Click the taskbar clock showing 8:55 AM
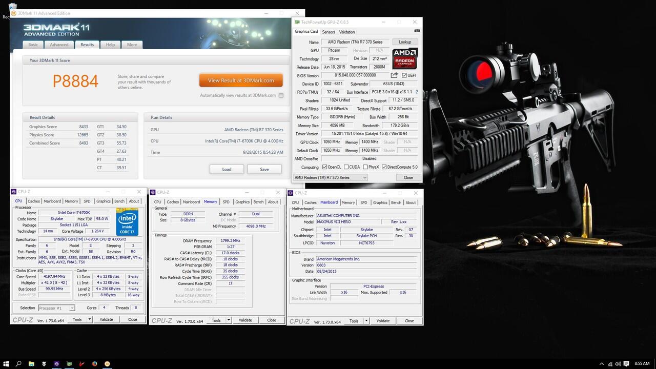Screen dimensions: 656x369 pos(642,364)
